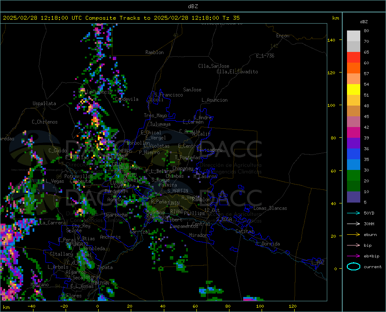This screenshot has width=386, height=312.
Task: Pick the orange 57 dBZ swatch
Action: [x=353, y=68]
